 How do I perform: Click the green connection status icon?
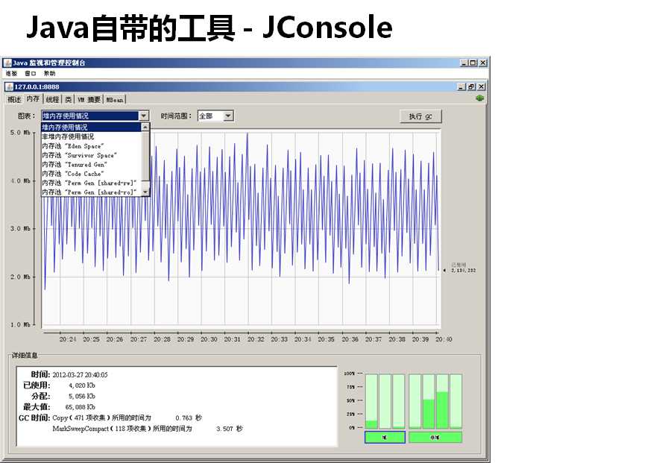[x=479, y=98]
